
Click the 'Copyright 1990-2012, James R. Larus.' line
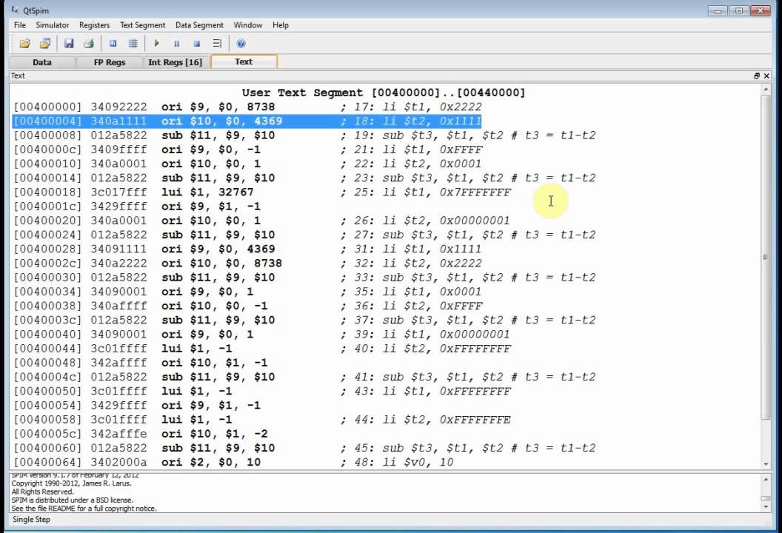(x=71, y=483)
